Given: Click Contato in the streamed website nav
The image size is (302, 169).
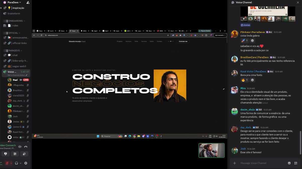Looking at the screenshot, I should coord(160,41).
